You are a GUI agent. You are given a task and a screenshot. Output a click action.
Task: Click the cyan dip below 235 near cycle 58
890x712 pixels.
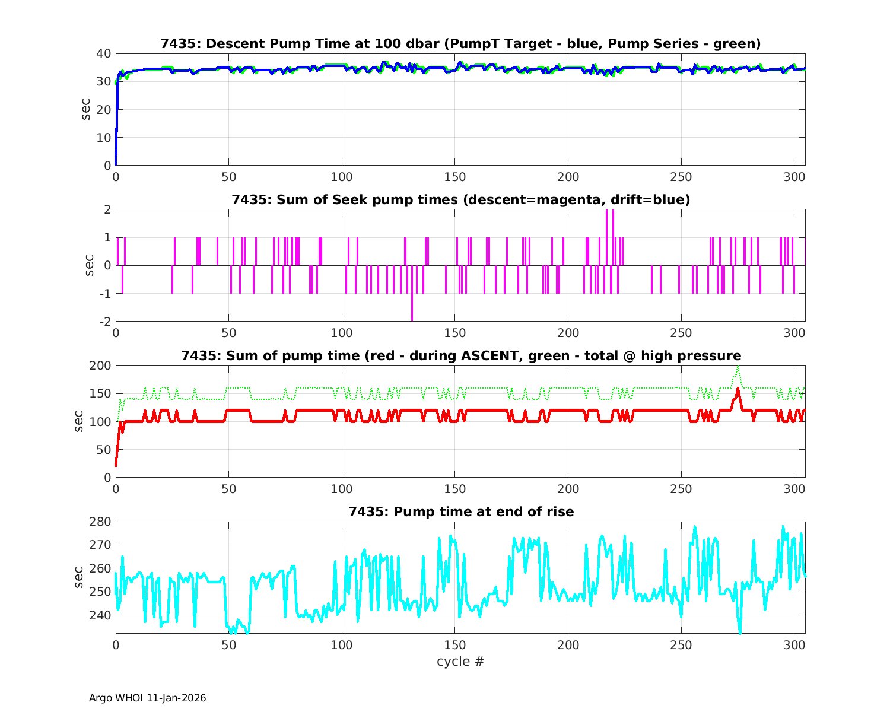[247, 632]
